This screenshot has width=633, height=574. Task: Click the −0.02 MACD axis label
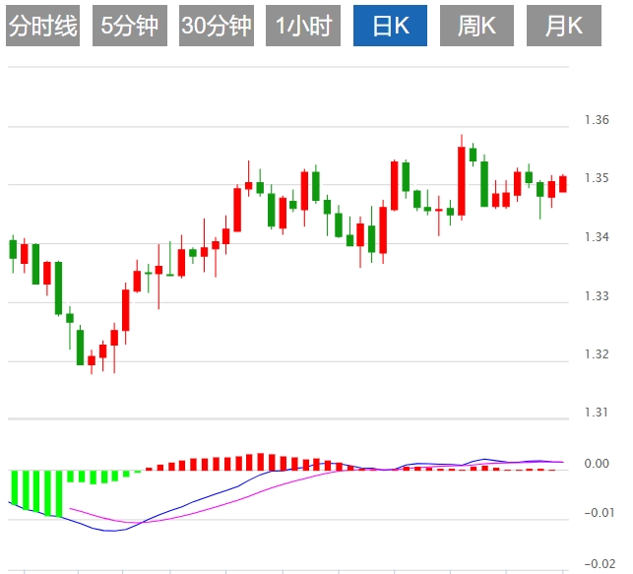tap(600, 563)
